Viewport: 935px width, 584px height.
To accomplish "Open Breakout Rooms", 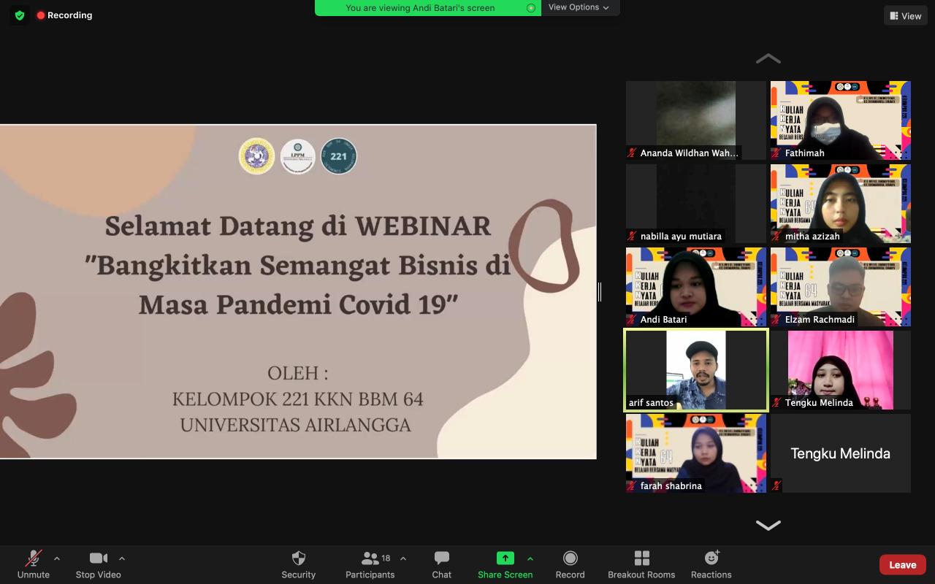I will click(641, 564).
